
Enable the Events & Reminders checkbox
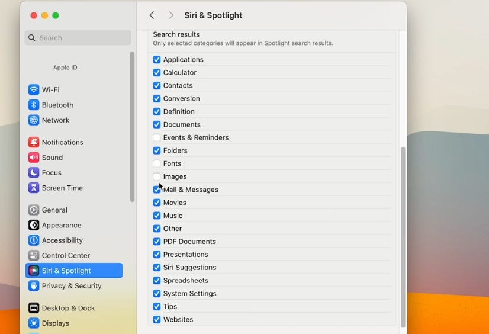(157, 137)
